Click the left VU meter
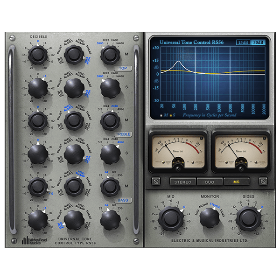The width and height of the screenshot is (280, 280). [178, 152]
